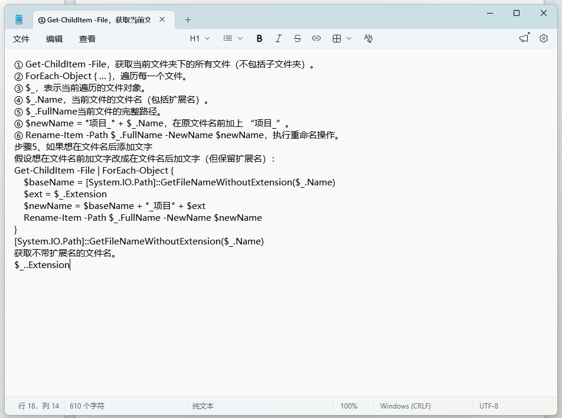This screenshot has height=418, width=562.
Task: Expand the table dropdown chevron
Action: coord(349,38)
